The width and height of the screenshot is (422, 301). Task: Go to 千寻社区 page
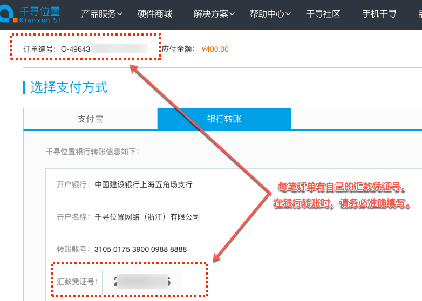[x=323, y=14]
